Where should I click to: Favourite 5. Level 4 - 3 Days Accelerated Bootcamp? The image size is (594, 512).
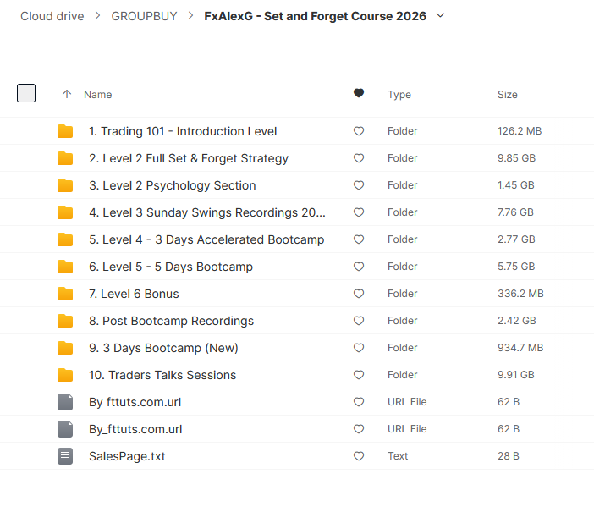[359, 239]
